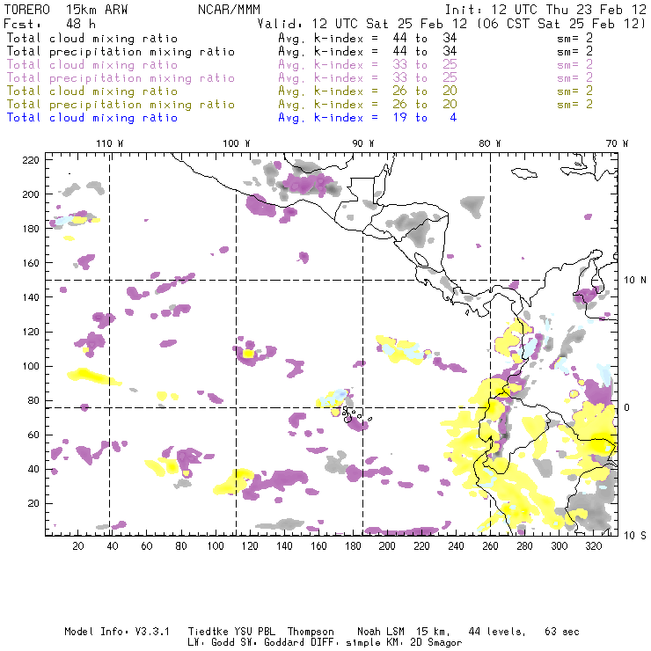Click the "YSU PBL" label

point(254,632)
